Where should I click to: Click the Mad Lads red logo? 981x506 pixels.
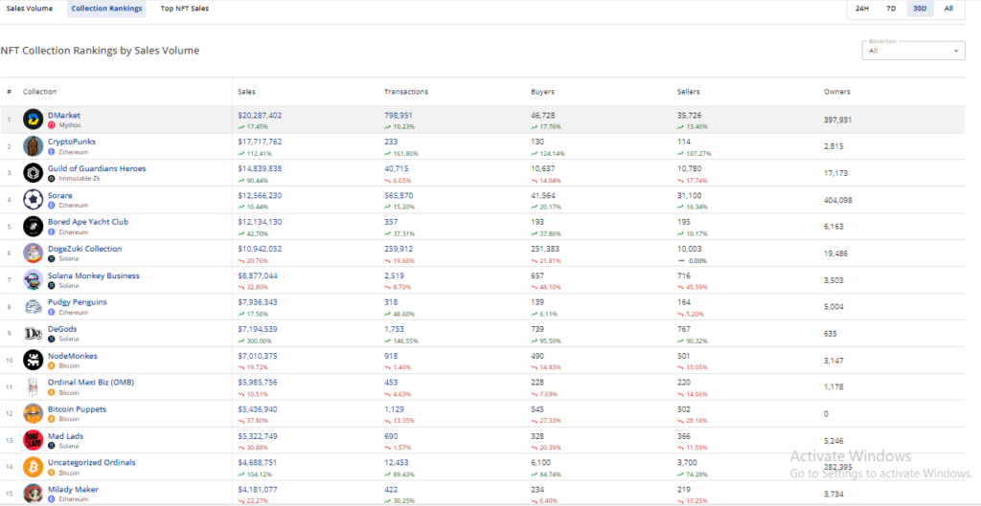34,440
